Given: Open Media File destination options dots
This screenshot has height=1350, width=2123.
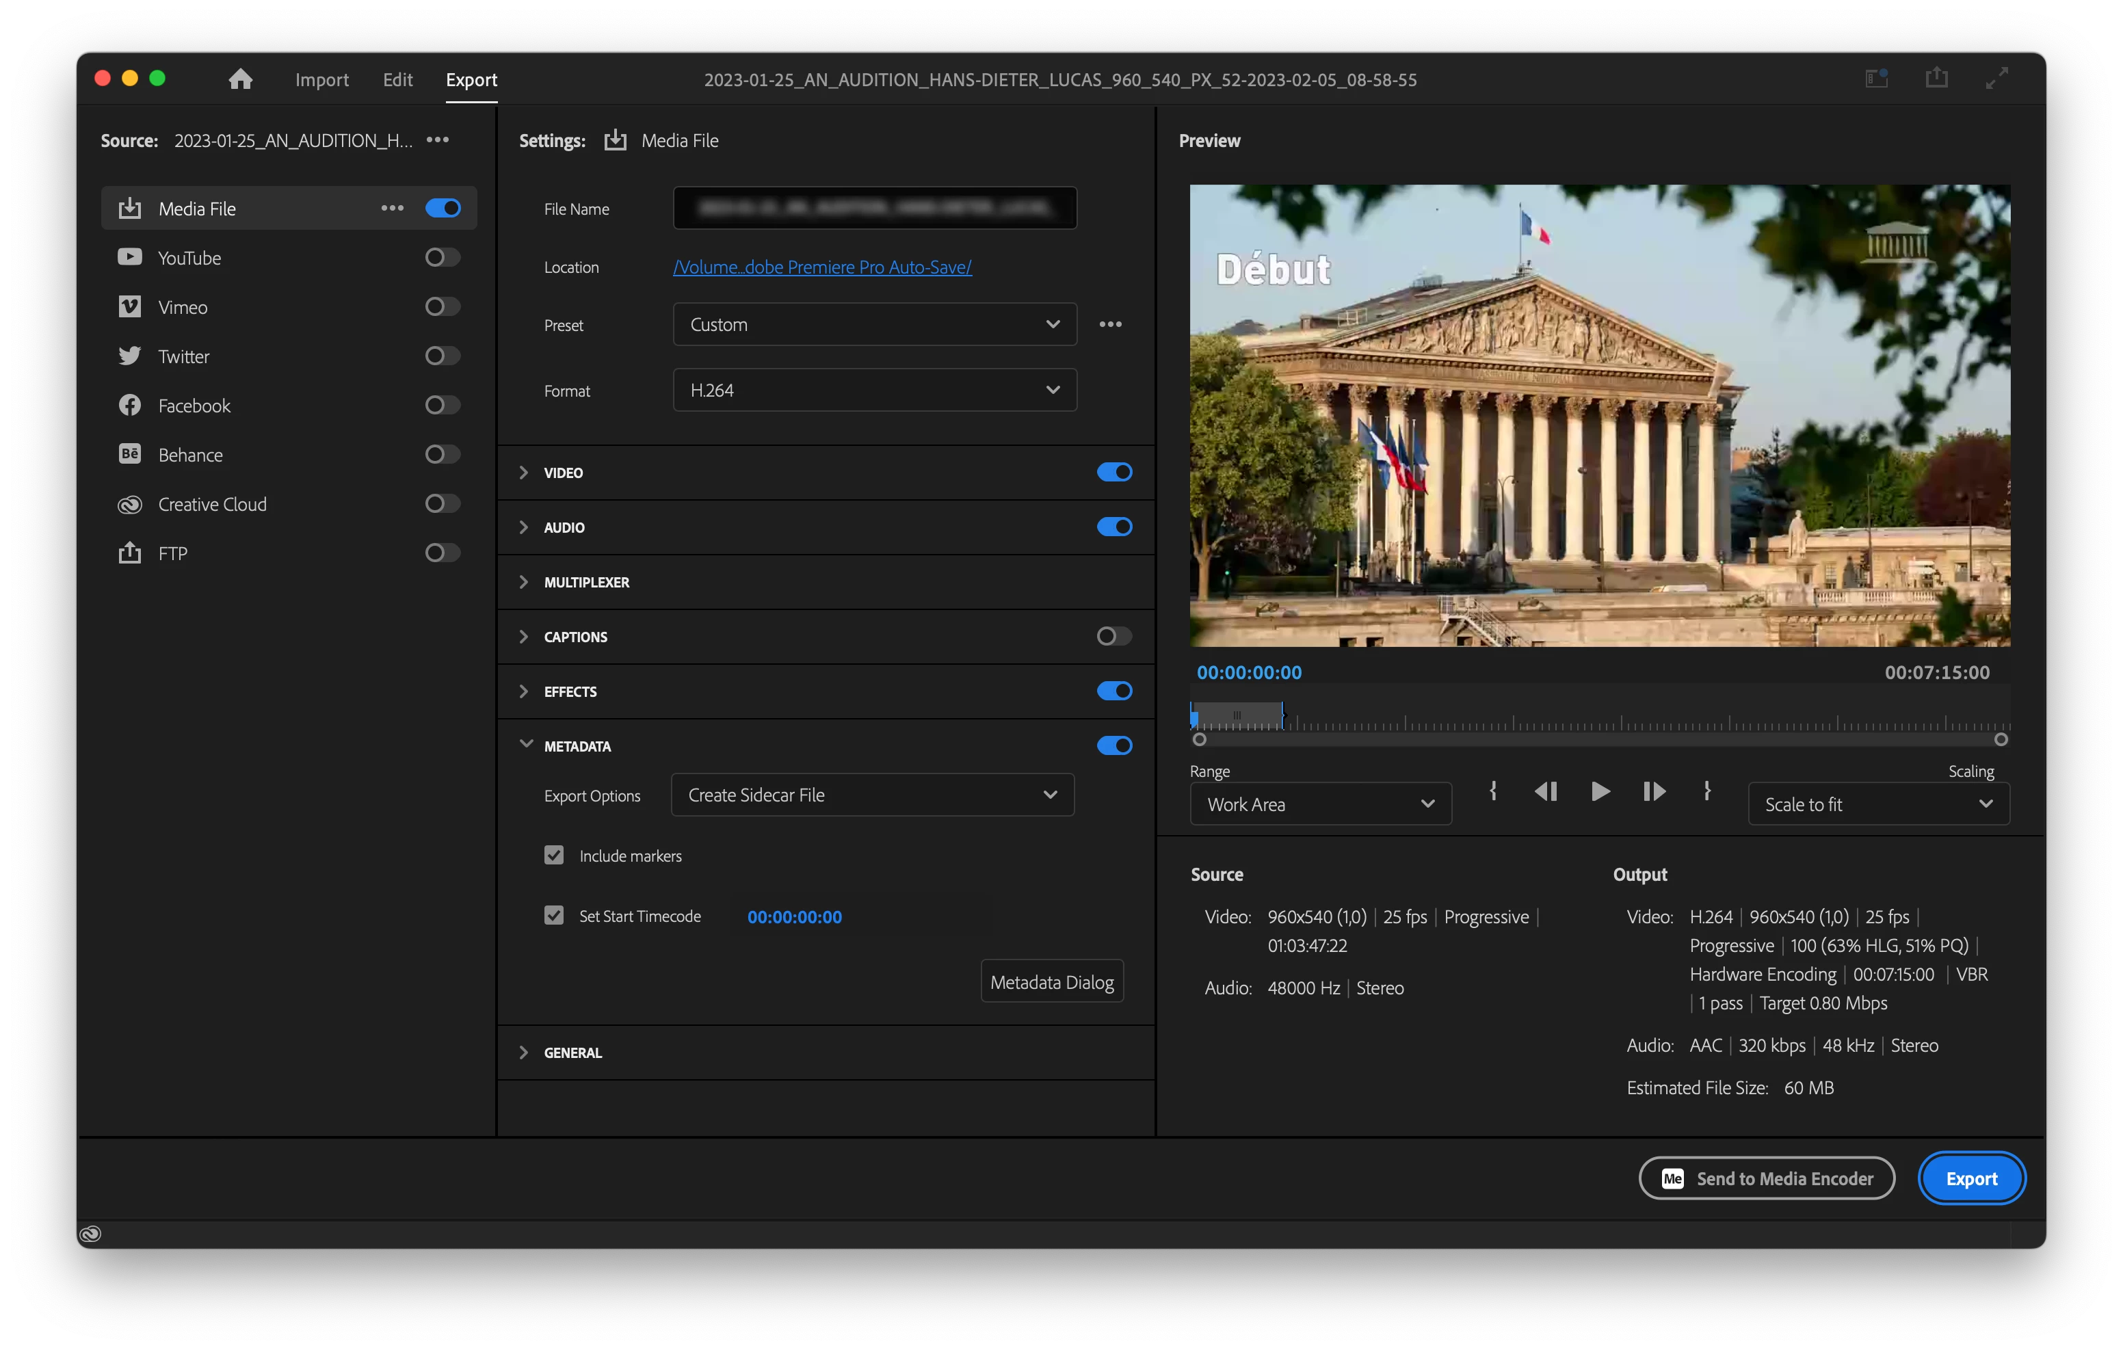Looking at the screenshot, I should point(393,208).
